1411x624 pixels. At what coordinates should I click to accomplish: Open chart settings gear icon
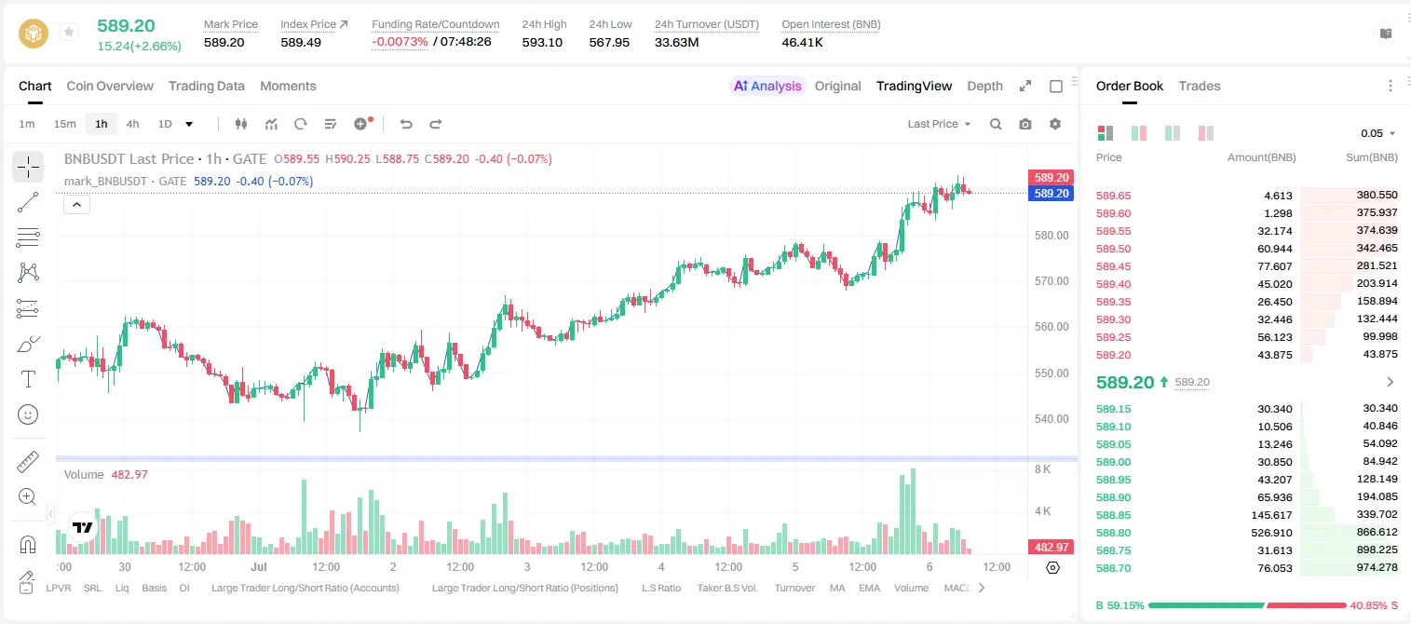(x=1055, y=124)
